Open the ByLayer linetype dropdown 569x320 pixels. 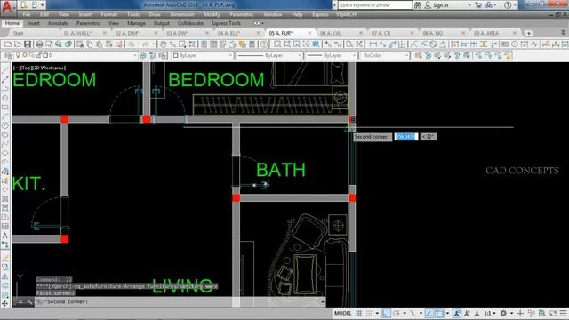point(300,55)
